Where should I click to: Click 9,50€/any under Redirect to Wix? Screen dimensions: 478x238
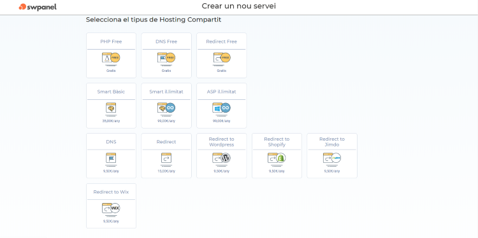tap(111, 221)
